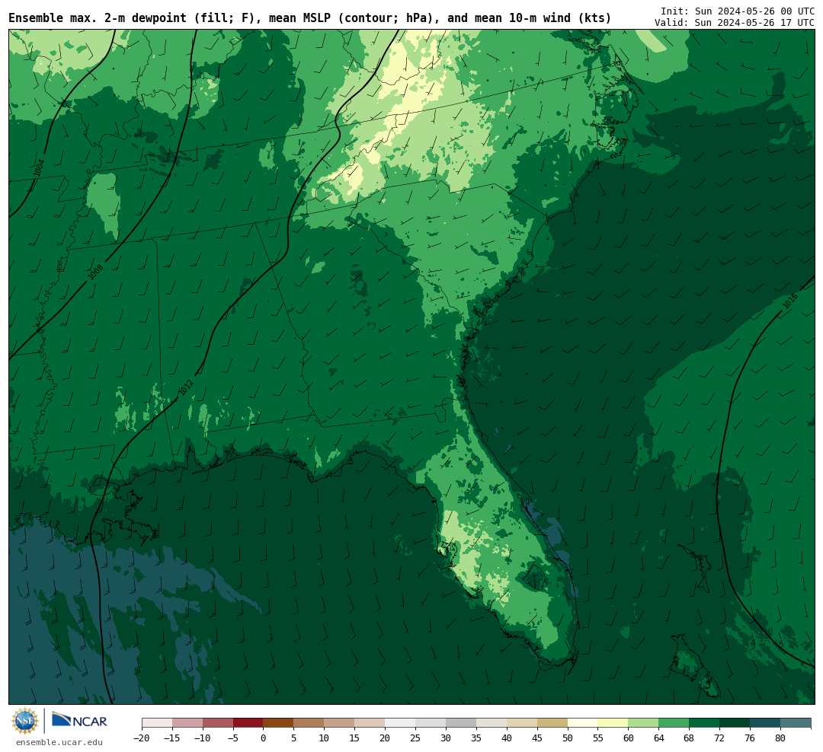Click the 1012 isobar label
Image resolution: width=823 pixels, height=752 pixels.
185,387
